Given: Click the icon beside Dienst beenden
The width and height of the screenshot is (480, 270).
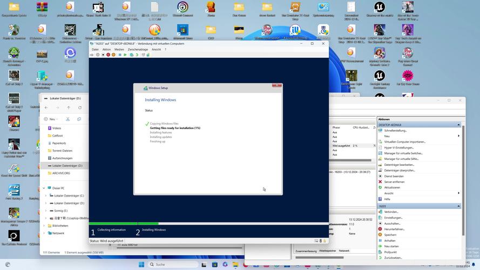Looking at the screenshot, I should (380, 176).
